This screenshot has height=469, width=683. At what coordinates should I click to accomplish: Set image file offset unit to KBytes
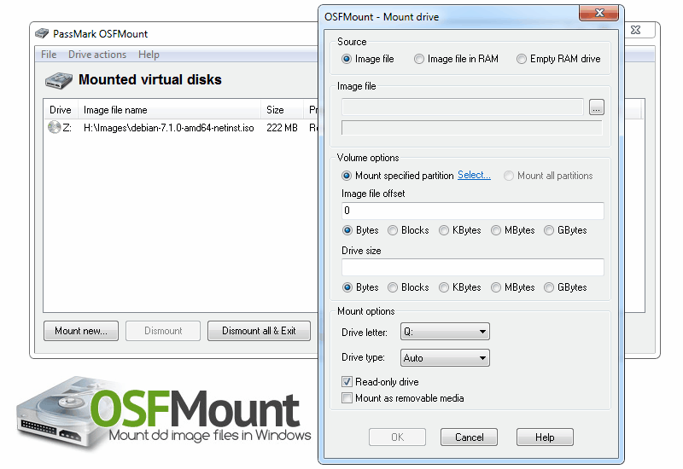click(460, 230)
